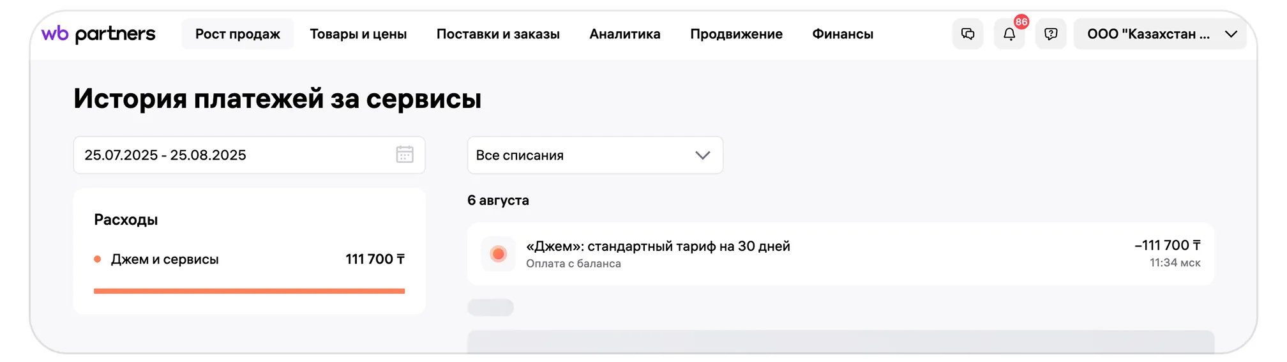Open the Товары и цены menu
This screenshot has height=362, width=1287.
click(358, 34)
